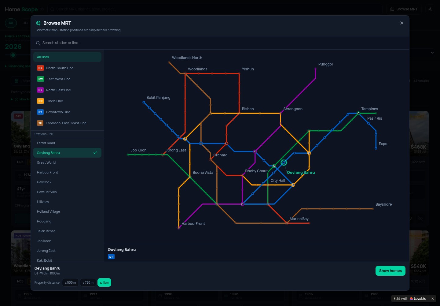Filter by Thomson-East Coast Line
Screen dimensions: 440x306
[x=67, y=123]
